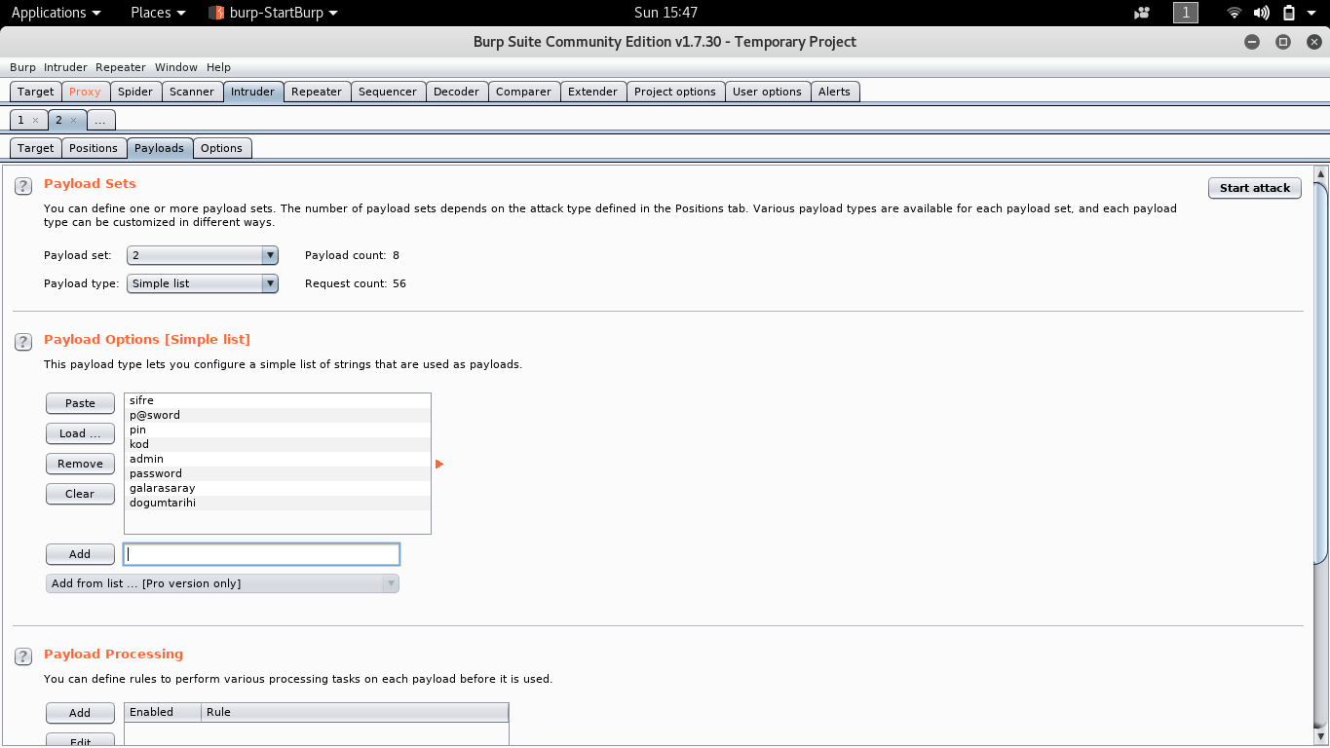The image size is (1330, 748).
Task: Open Add from list Pro dropdown
Action: coord(222,583)
